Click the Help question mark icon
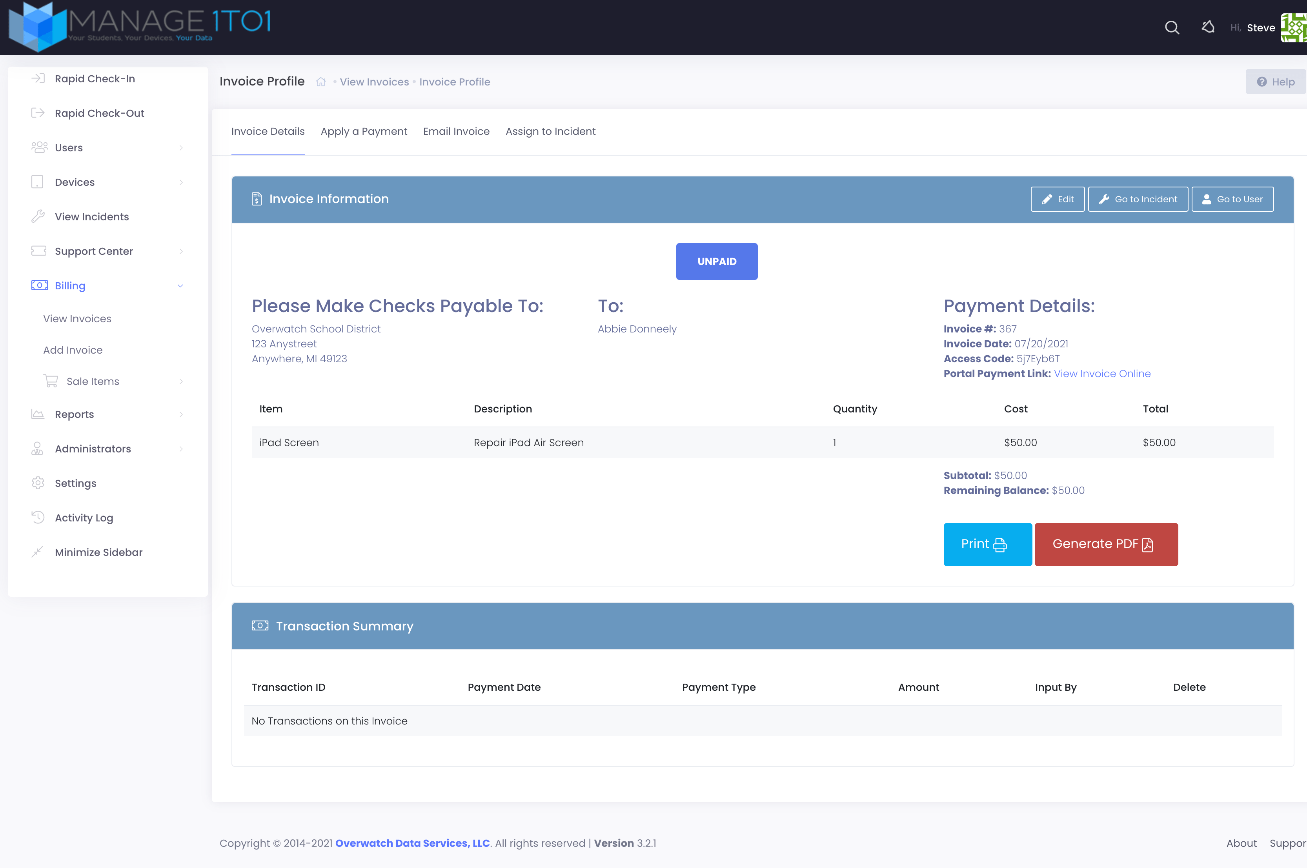 1261,82
